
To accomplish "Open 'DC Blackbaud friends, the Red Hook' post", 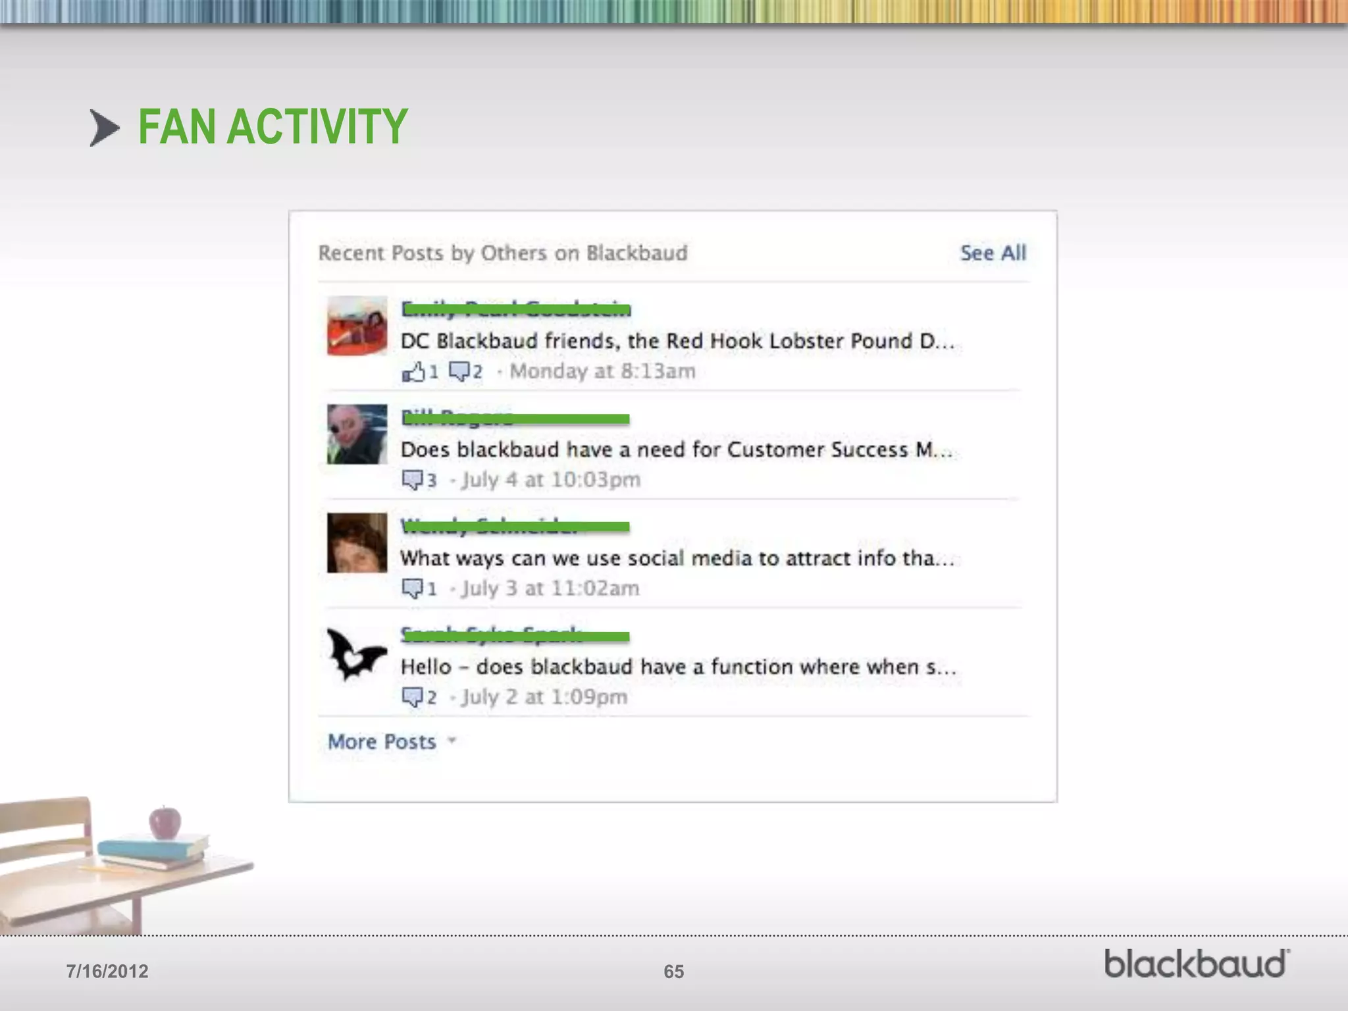I will [x=677, y=341].
